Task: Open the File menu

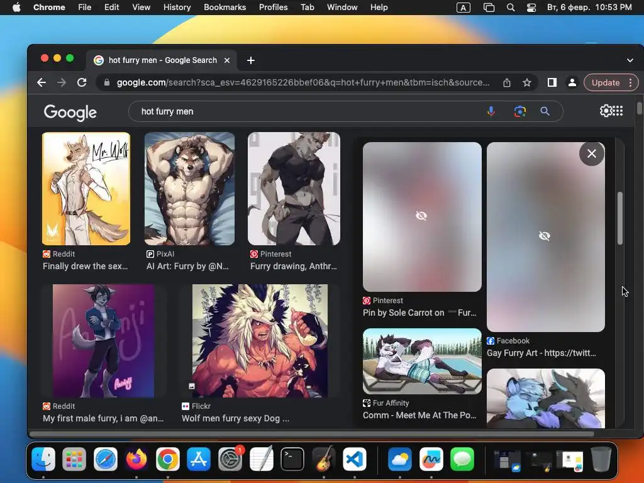Action: coord(85,8)
